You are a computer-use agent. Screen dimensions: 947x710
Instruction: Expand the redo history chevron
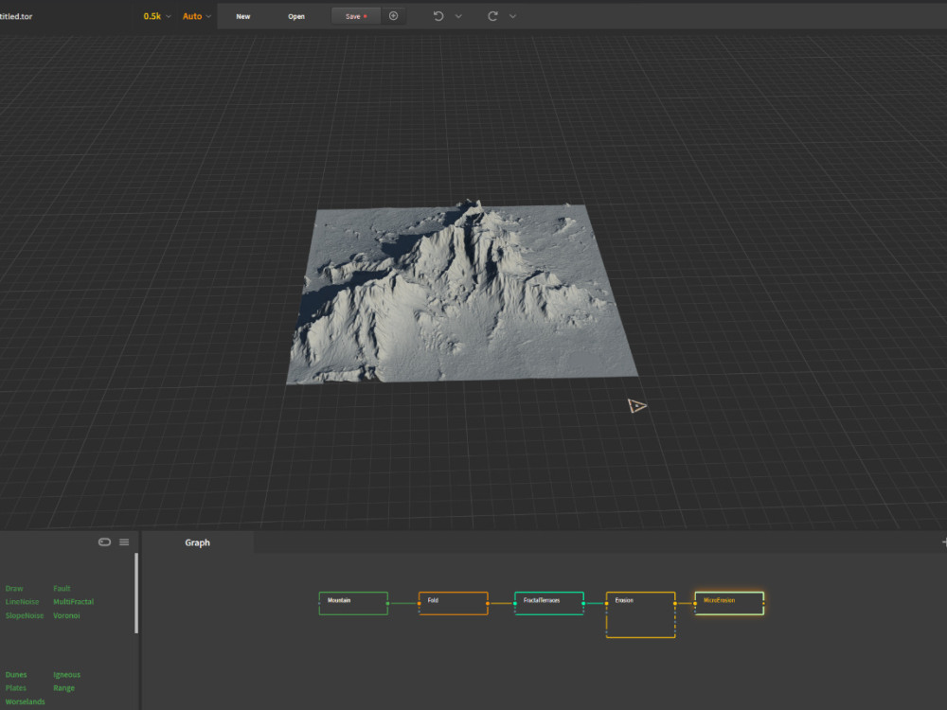512,16
